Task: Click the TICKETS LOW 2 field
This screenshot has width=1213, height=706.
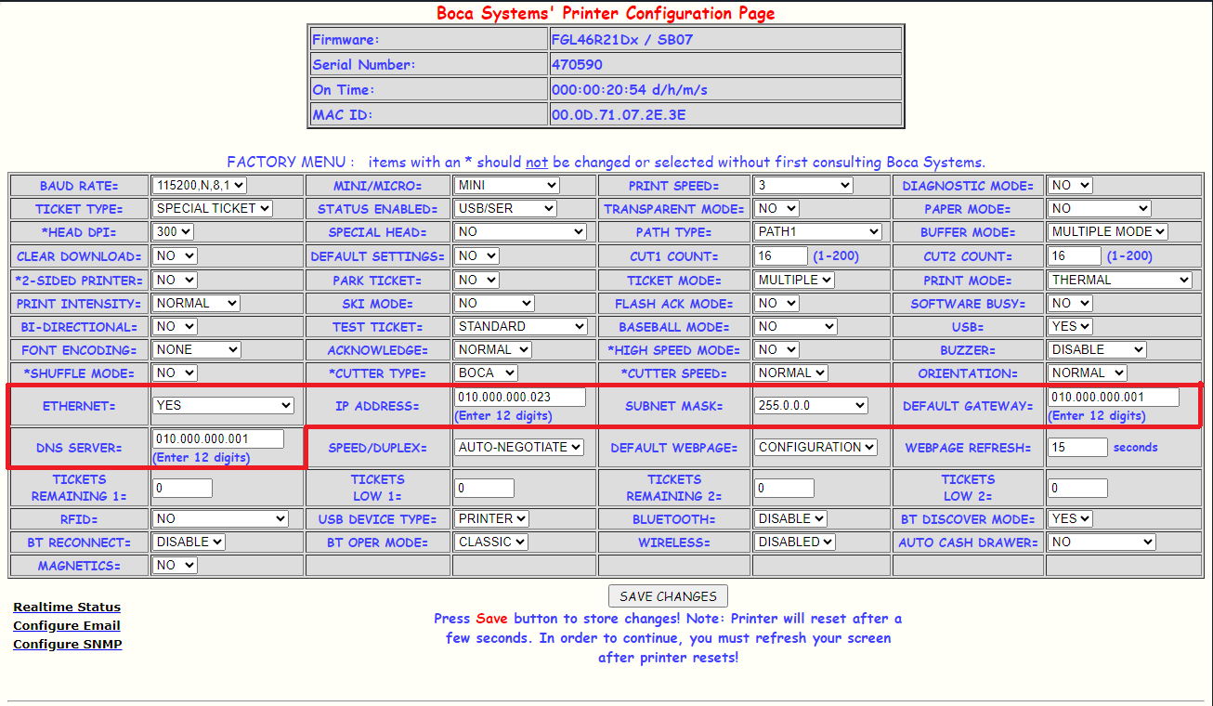Action: [1077, 488]
